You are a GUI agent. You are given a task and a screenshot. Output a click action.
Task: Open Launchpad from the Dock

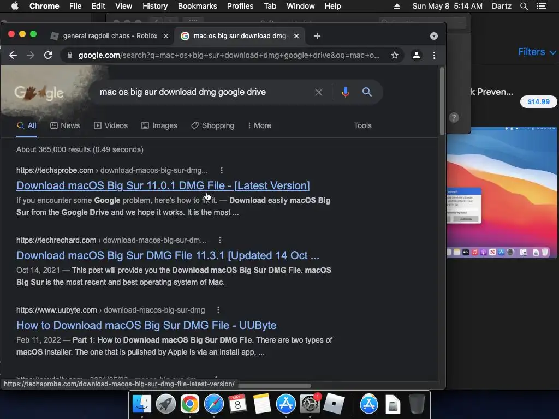tap(166, 404)
